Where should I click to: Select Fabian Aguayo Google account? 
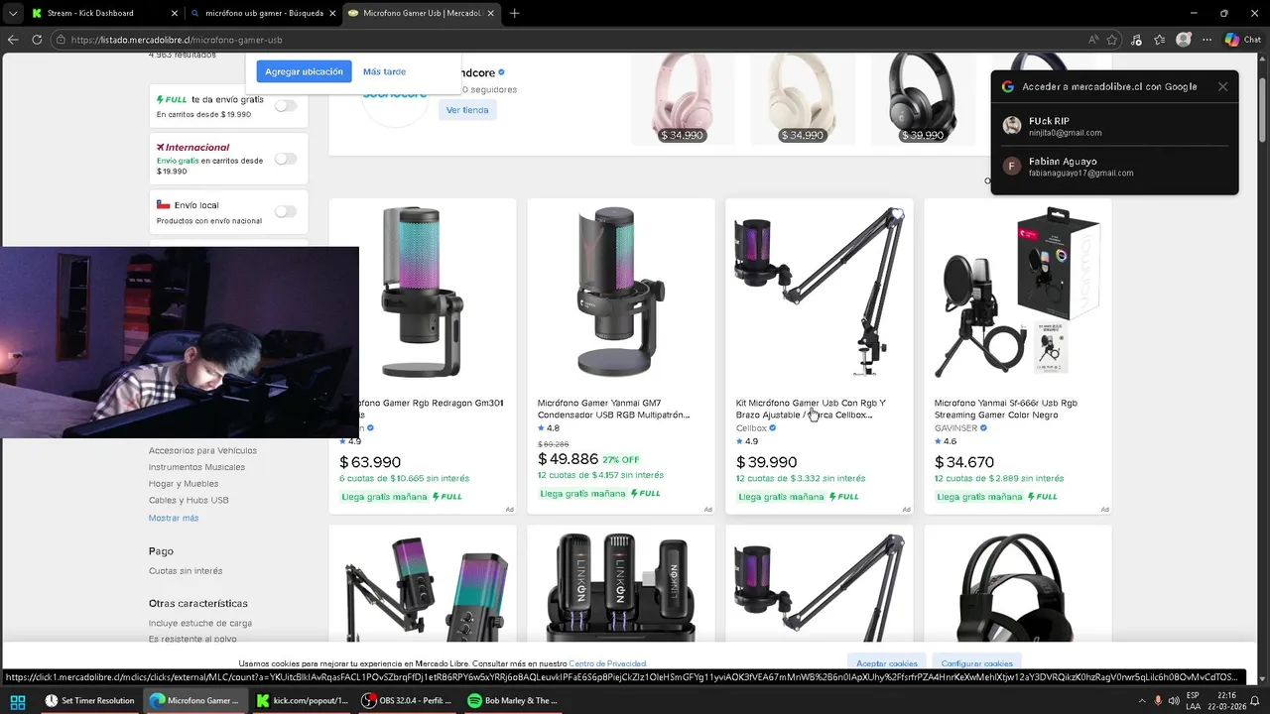point(1114,166)
